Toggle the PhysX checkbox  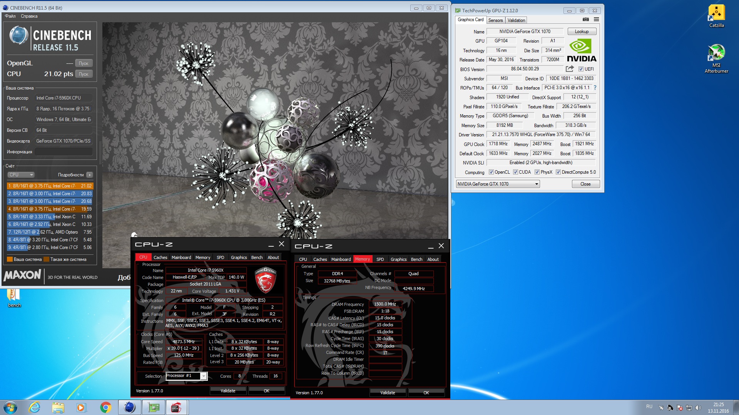pos(537,172)
